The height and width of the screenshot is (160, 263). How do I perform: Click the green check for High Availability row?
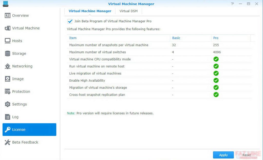216,80
